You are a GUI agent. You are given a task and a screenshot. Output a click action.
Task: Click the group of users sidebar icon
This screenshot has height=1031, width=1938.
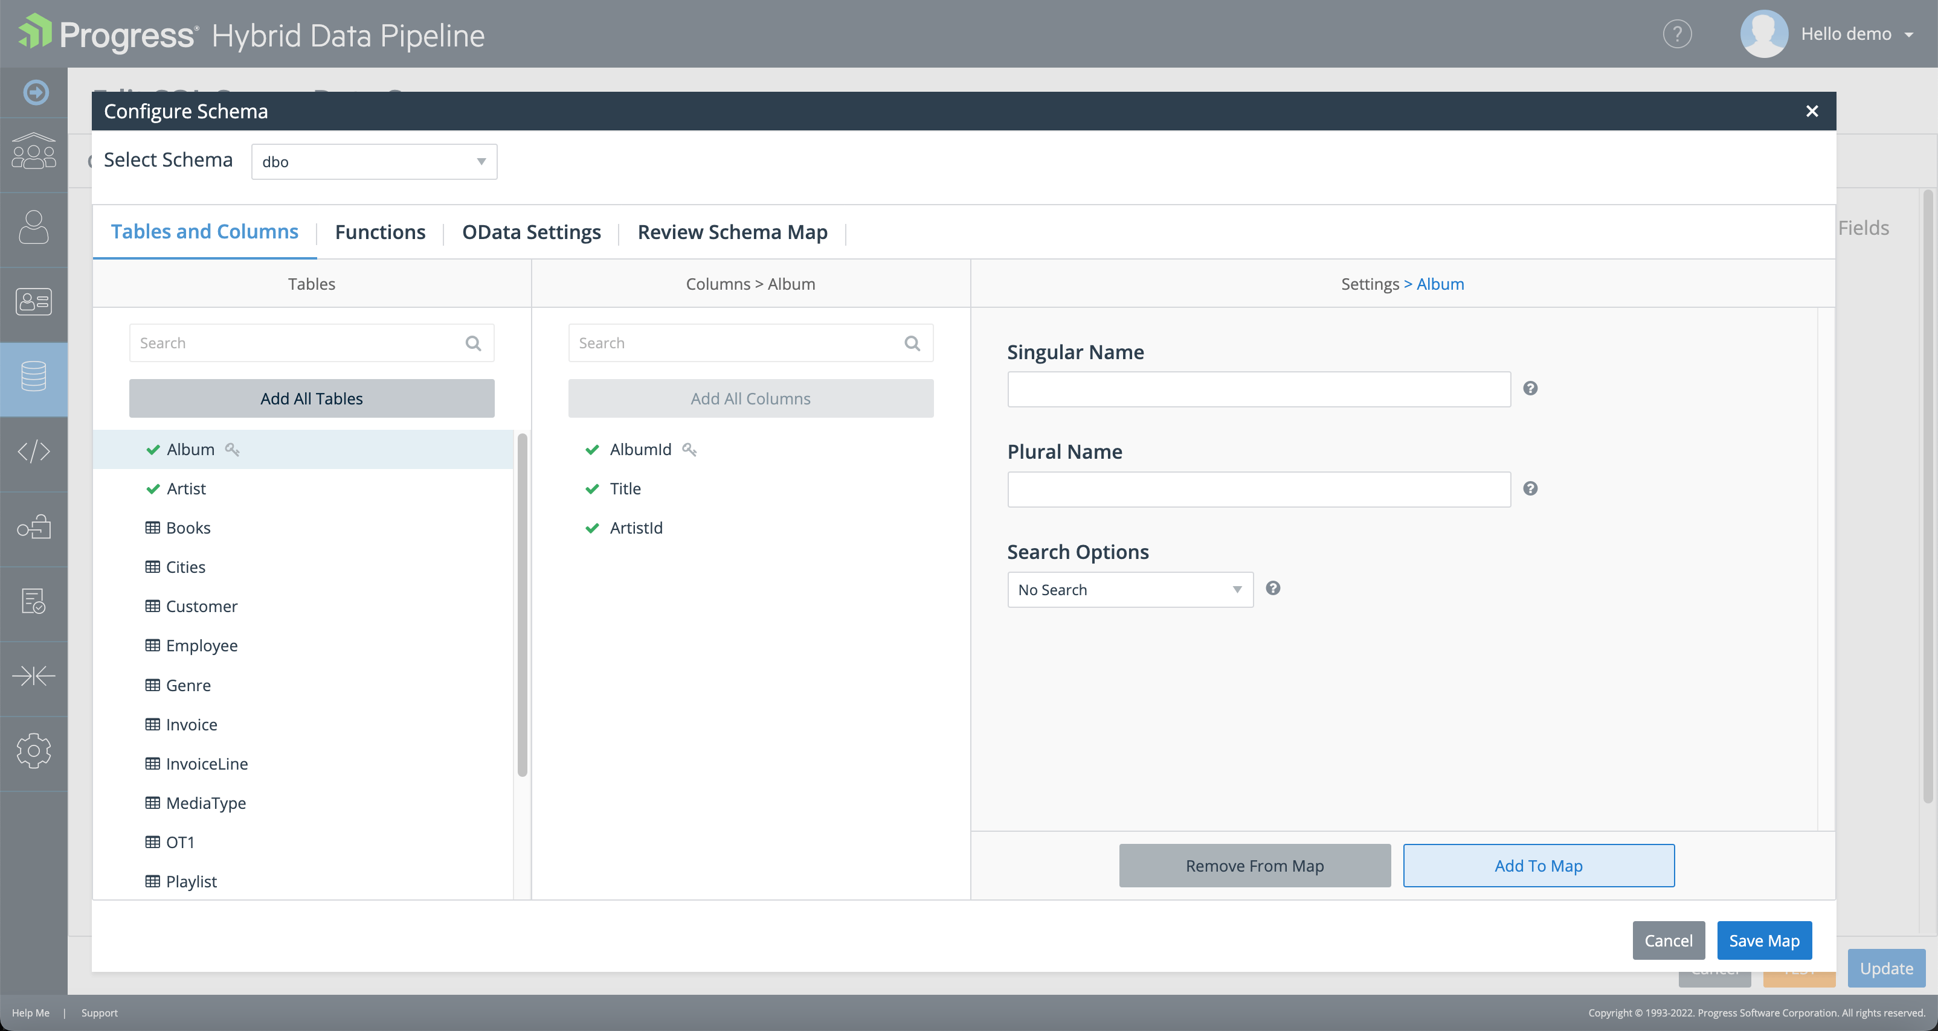[x=34, y=152]
